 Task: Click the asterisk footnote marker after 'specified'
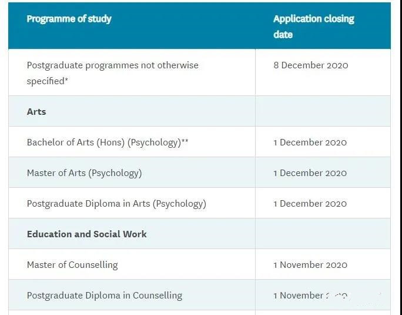click(x=66, y=79)
